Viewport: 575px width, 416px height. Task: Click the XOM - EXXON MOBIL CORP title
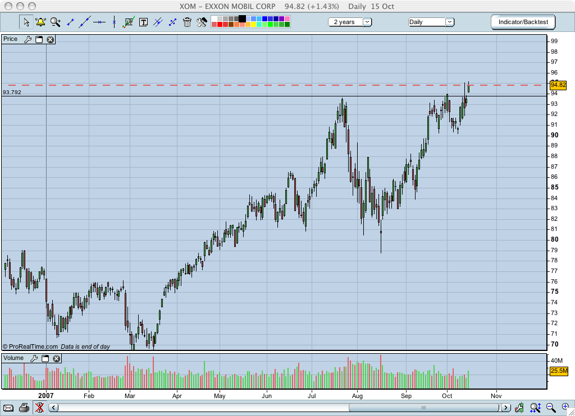[x=227, y=7]
